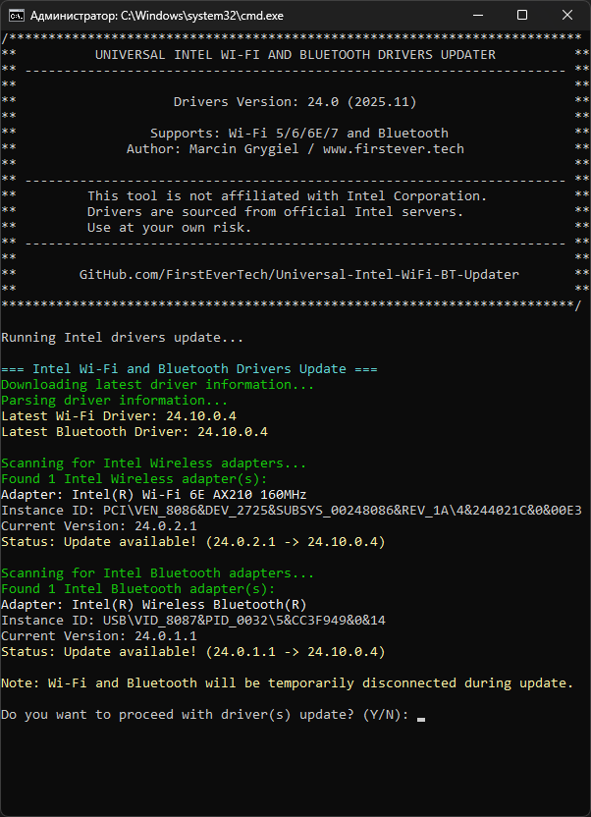Screen dimensions: 591x817
Task: Click 'Do you want to proceed' prompt text
Action: tap(205, 714)
